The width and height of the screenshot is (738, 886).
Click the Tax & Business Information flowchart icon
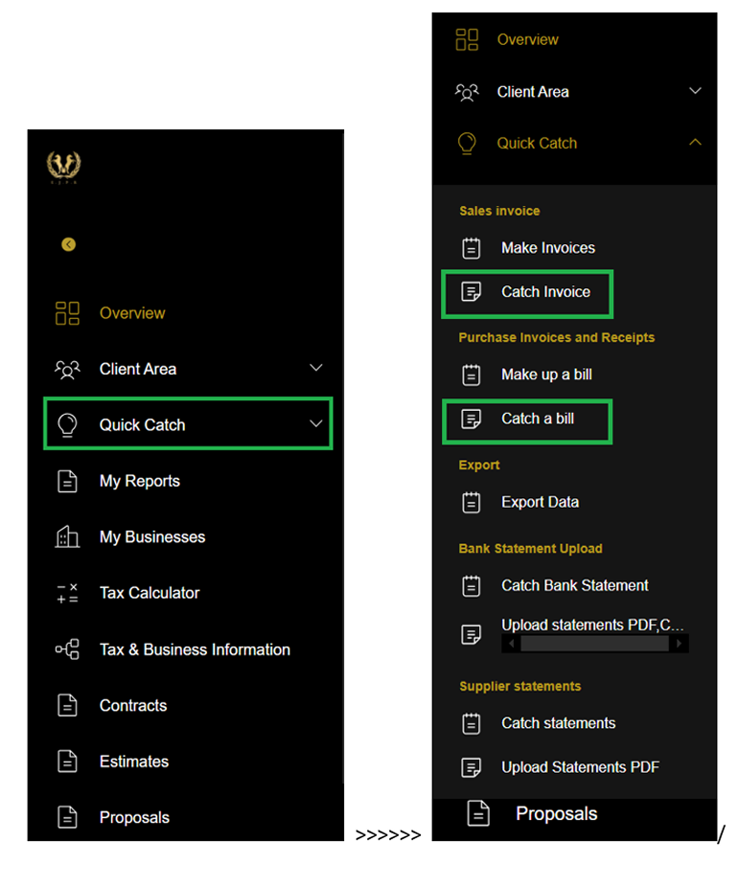point(67,649)
